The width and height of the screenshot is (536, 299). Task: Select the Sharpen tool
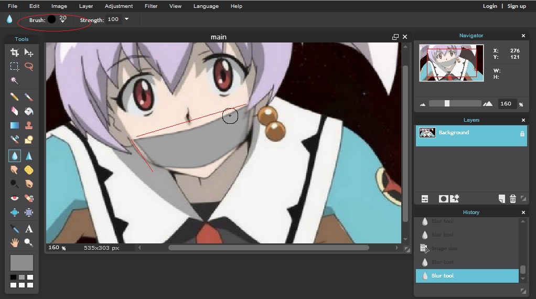29,156
